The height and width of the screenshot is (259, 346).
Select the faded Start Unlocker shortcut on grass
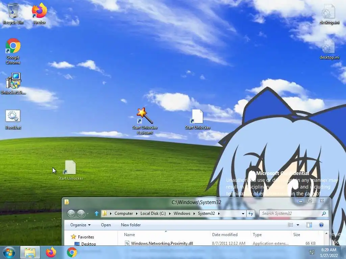coord(71,170)
